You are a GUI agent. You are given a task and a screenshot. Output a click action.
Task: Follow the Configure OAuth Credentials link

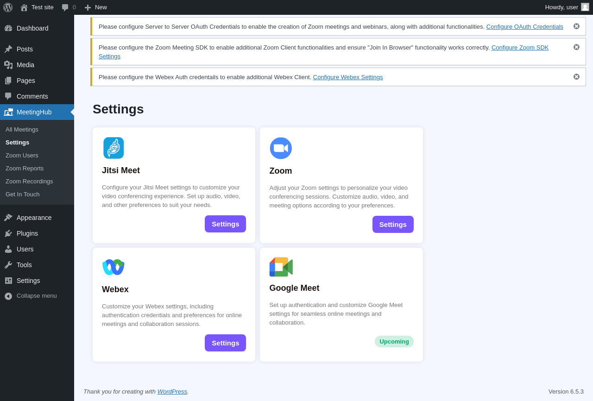pyautogui.click(x=524, y=27)
